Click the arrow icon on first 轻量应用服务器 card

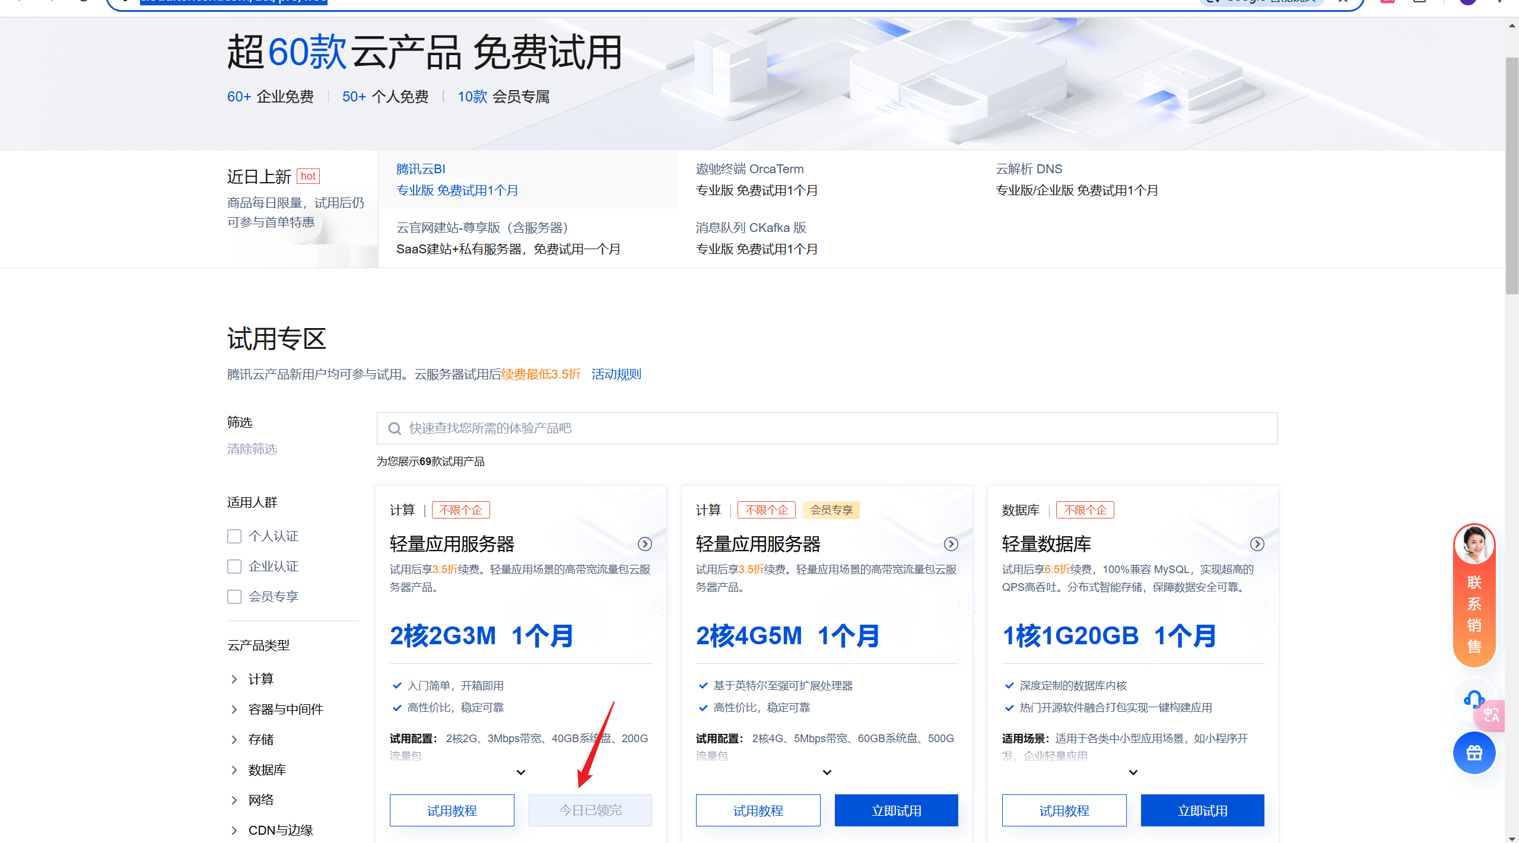click(644, 544)
